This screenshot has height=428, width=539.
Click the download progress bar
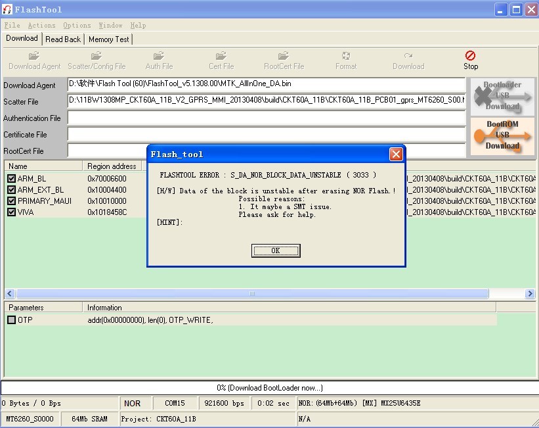269,388
